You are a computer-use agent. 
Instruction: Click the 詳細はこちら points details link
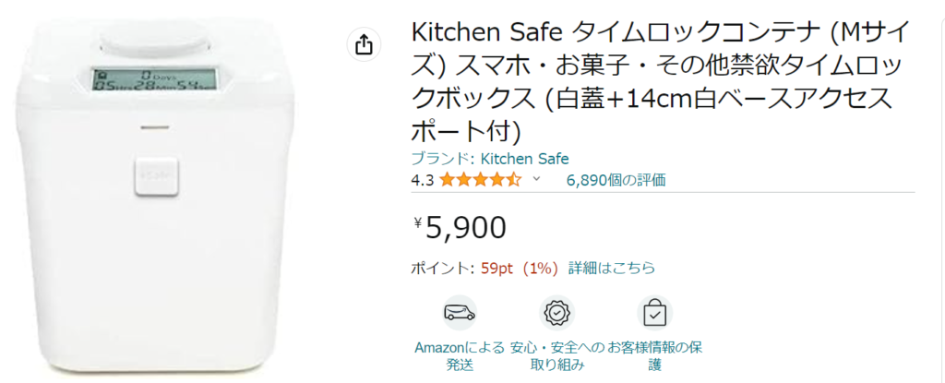coord(612,268)
